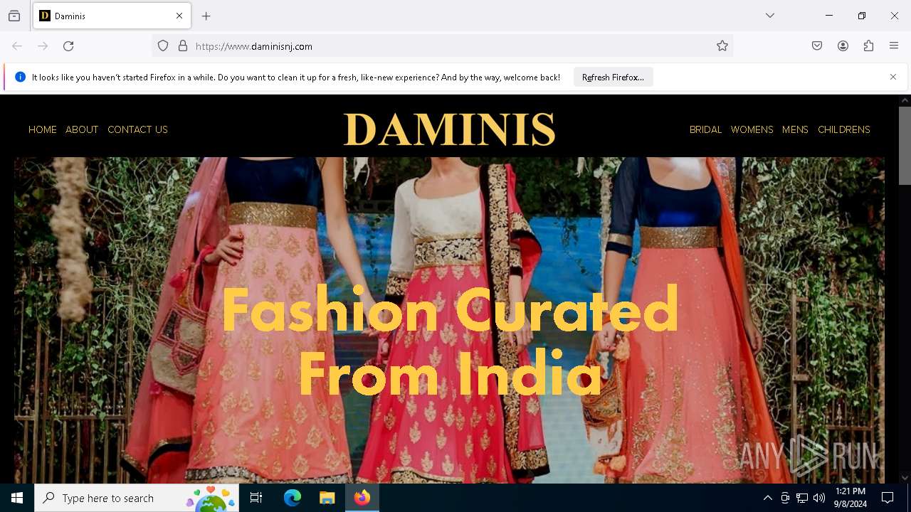Open the tracking protection shield icon
911x512 pixels.
[163, 46]
